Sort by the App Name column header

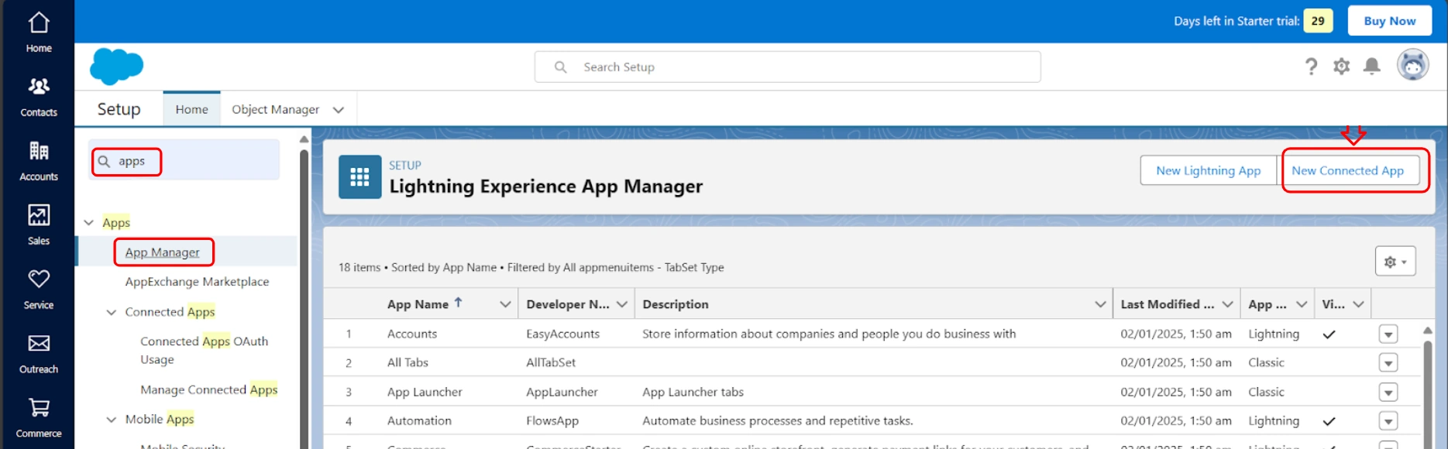(418, 304)
